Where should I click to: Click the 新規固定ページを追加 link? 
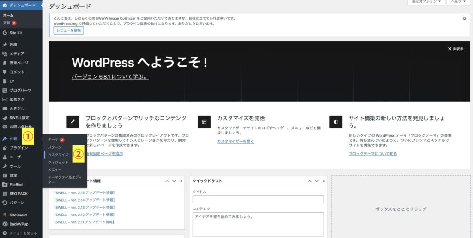coord(104,154)
